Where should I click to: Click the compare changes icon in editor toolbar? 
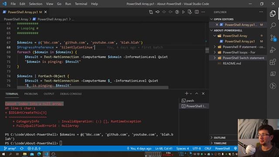tap(151, 12)
